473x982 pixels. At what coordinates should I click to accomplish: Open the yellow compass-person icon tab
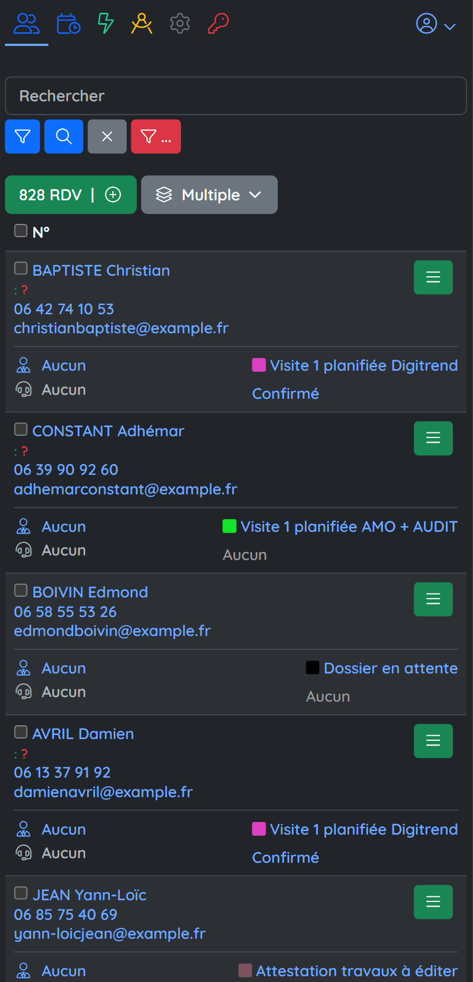142,24
